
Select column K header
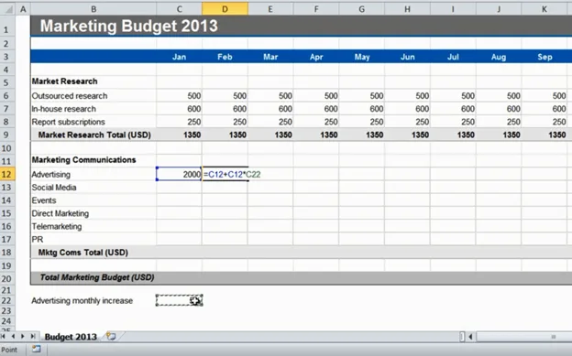pos(544,9)
